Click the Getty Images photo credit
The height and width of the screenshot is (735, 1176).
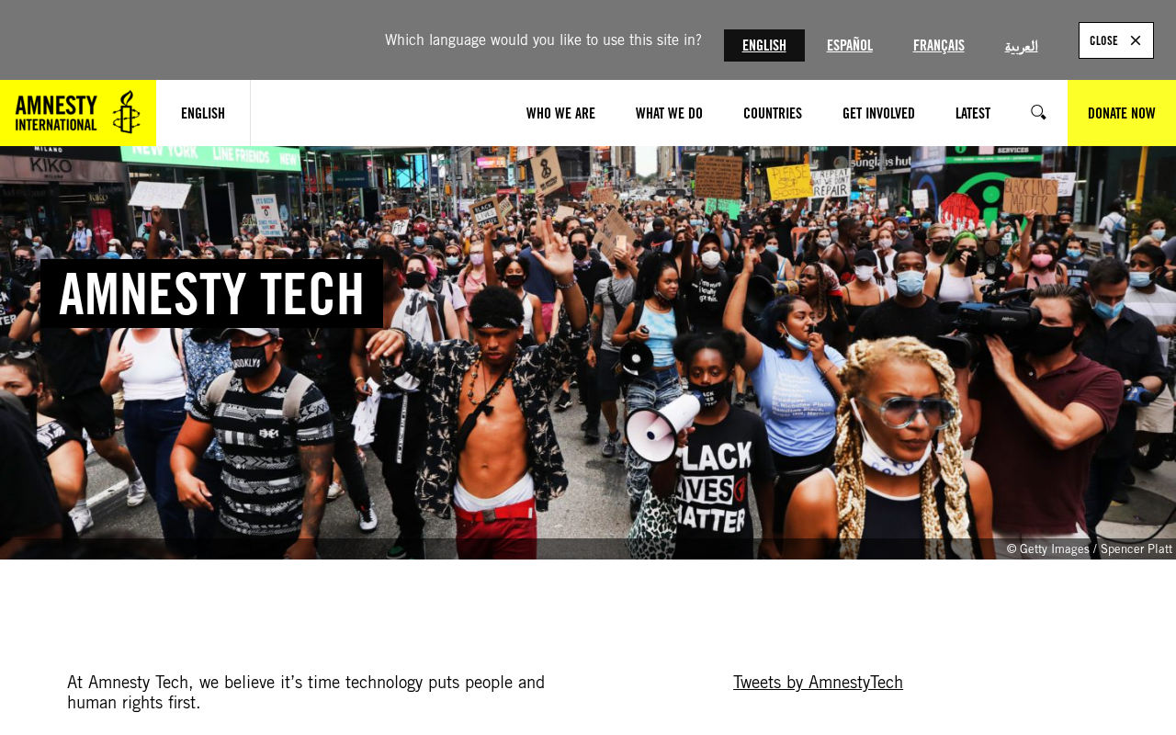pyautogui.click(x=1089, y=548)
